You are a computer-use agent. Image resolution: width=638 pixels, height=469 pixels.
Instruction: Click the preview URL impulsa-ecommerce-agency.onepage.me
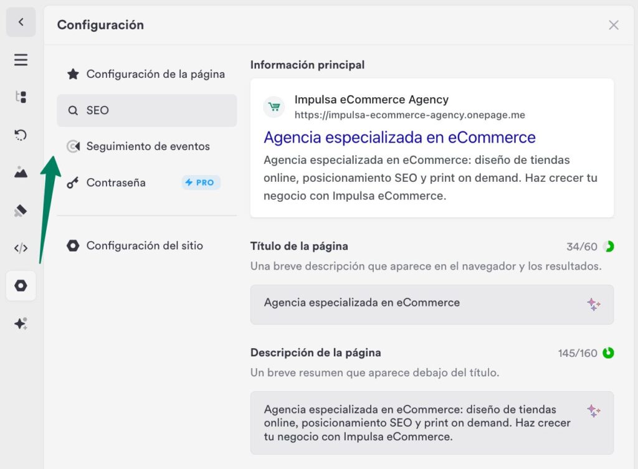point(410,115)
